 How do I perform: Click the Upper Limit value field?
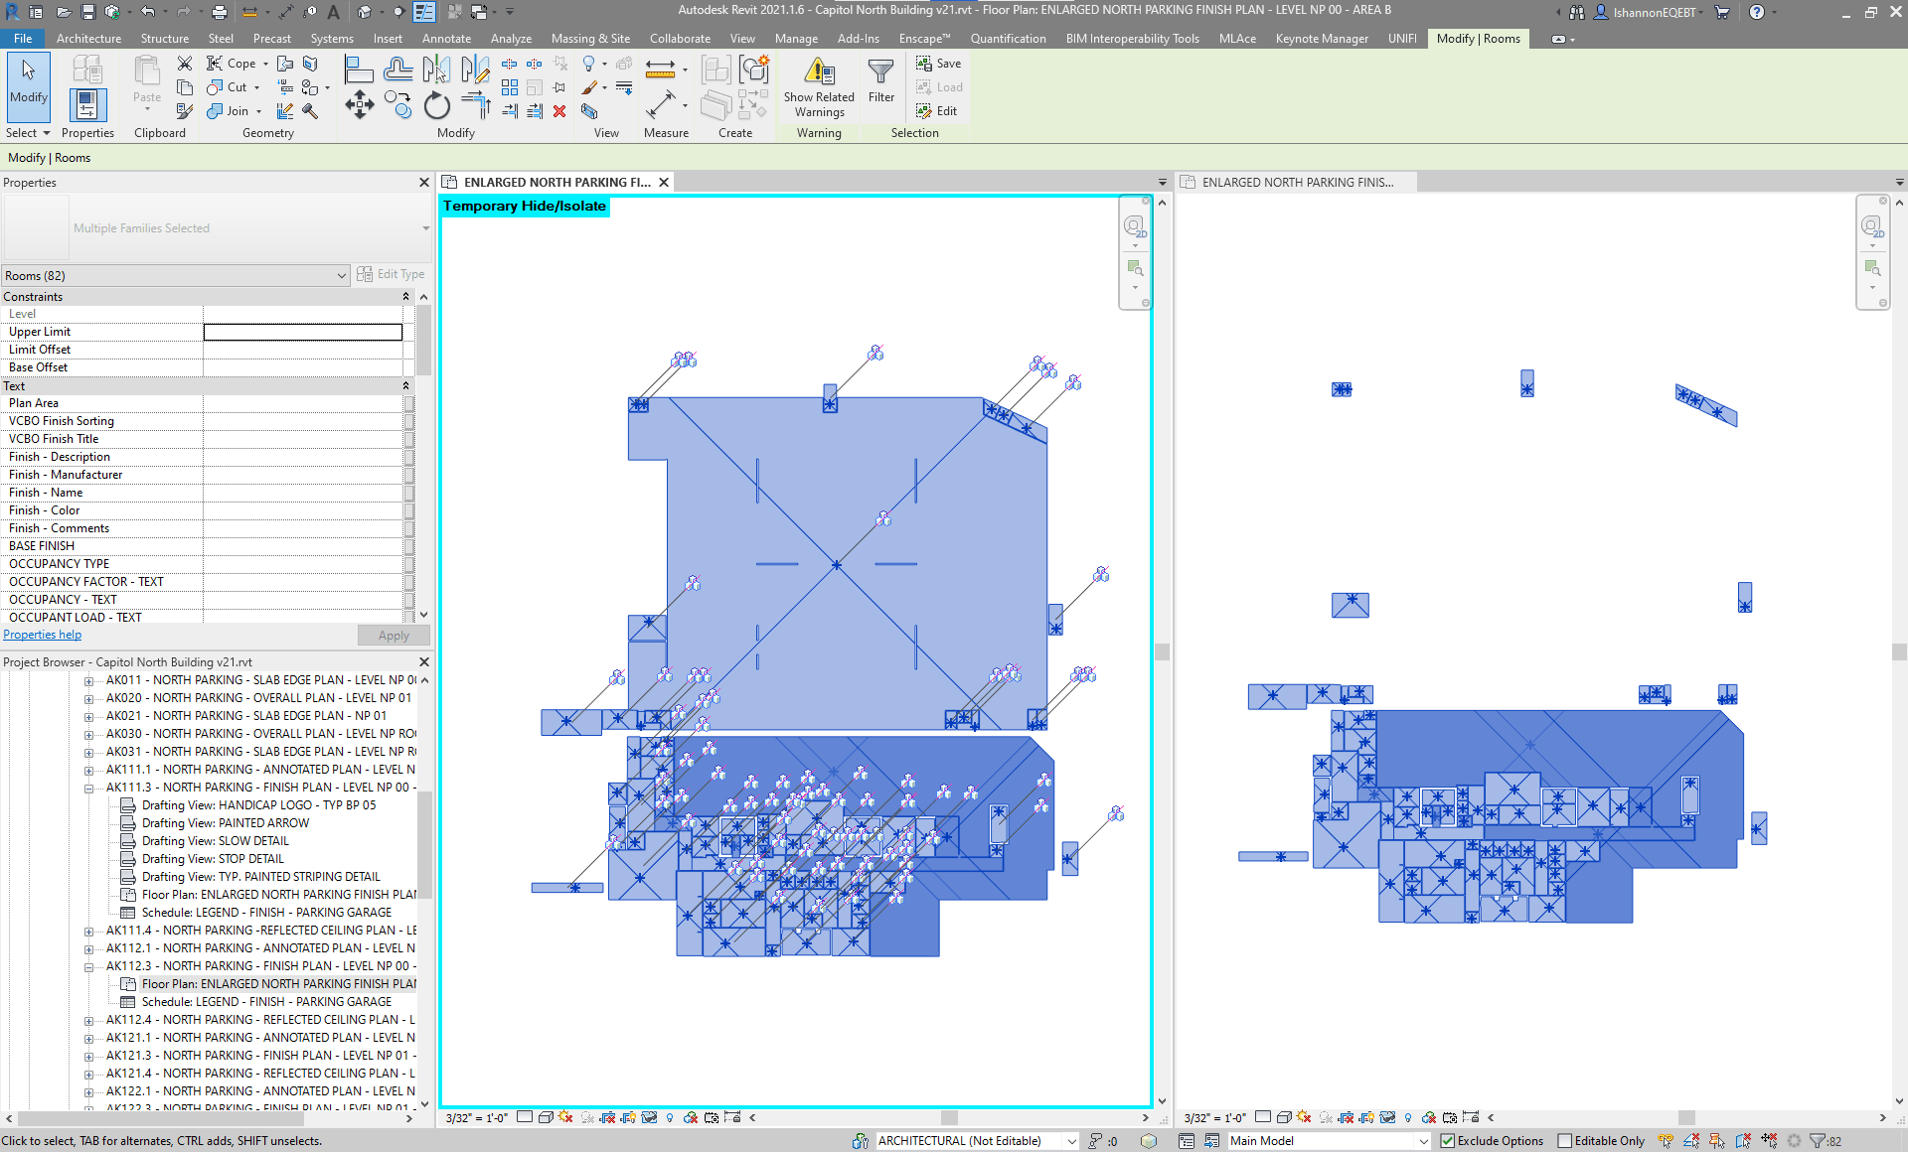(303, 331)
